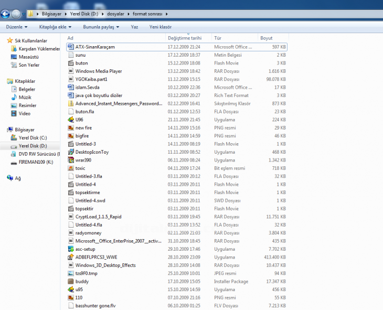Create a new folder with Yeni klasör
Screen dimensions: 383x310
point(160,26)
